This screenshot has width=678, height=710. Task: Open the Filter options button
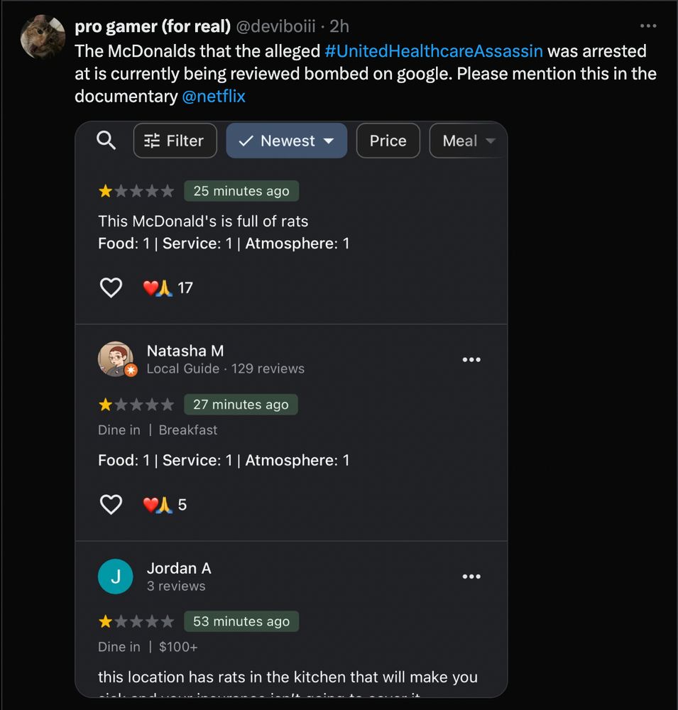(x=174, y=141)
